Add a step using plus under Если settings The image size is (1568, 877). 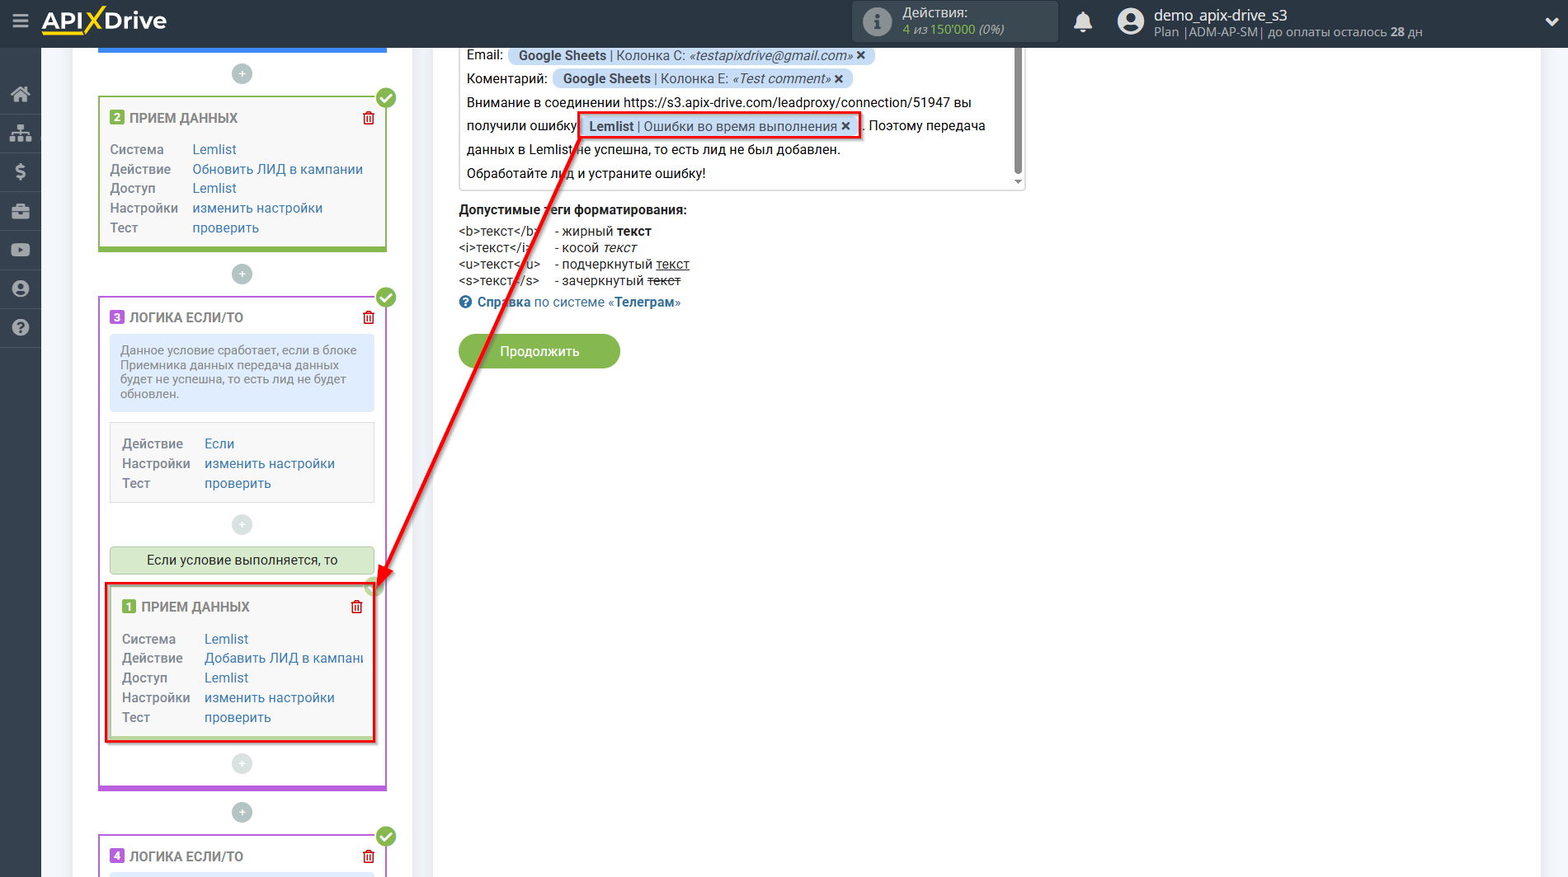[242, 524]
